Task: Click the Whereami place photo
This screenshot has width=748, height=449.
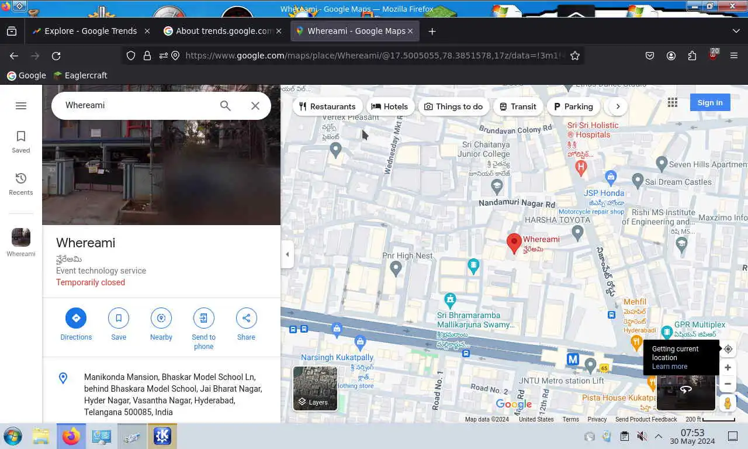Action: (161, 155)
